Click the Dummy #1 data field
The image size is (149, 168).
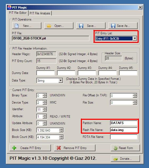[46, 73]
